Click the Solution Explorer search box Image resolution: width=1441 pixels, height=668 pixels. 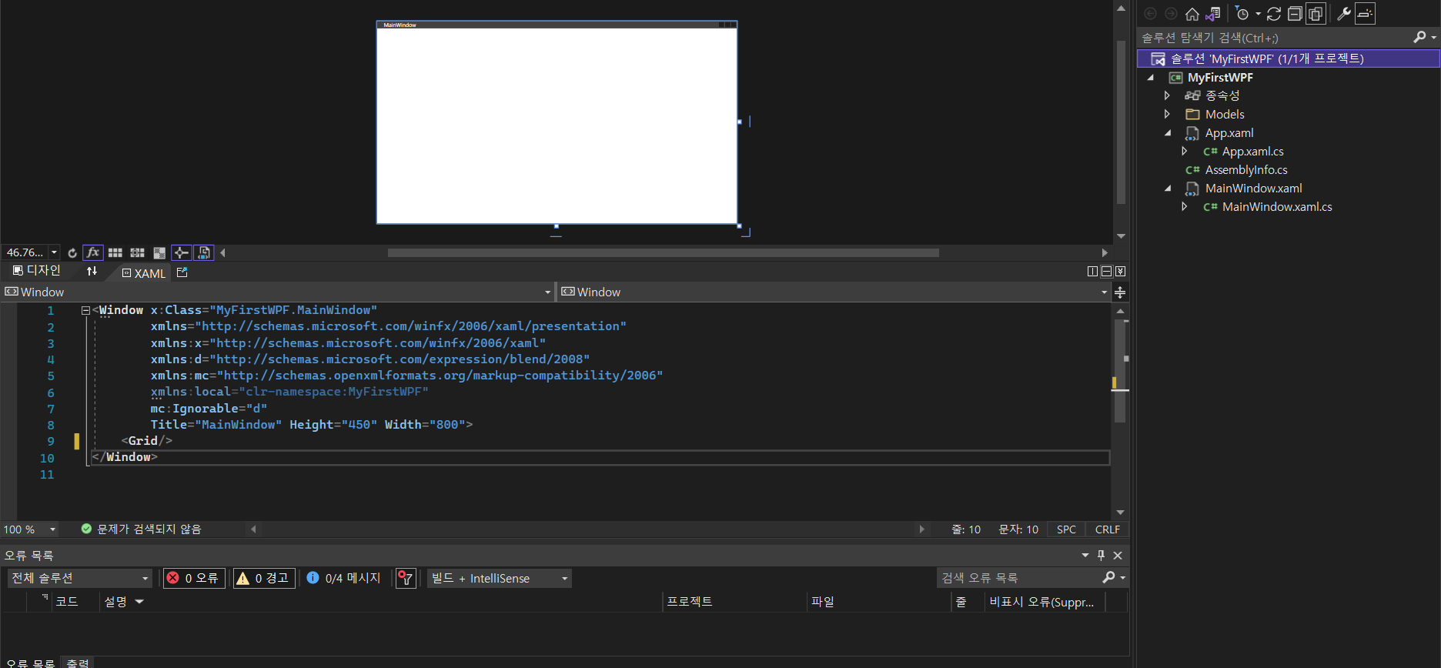1274,38
